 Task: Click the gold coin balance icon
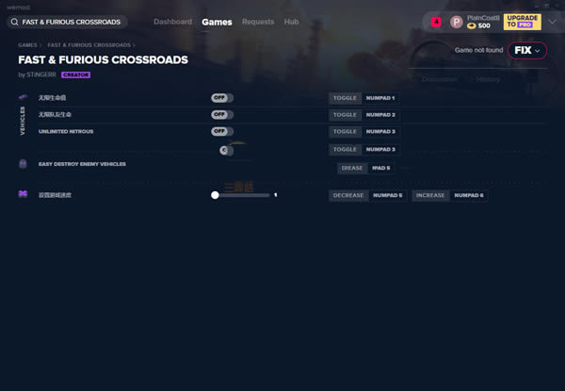471,26
